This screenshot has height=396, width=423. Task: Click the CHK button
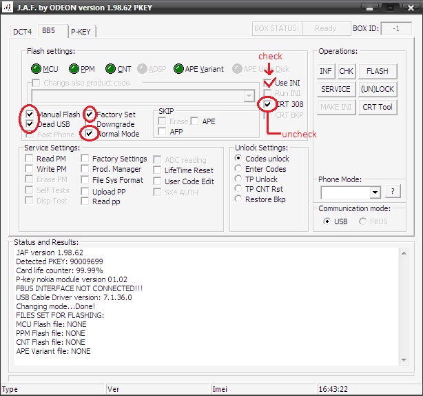[347, 71]
